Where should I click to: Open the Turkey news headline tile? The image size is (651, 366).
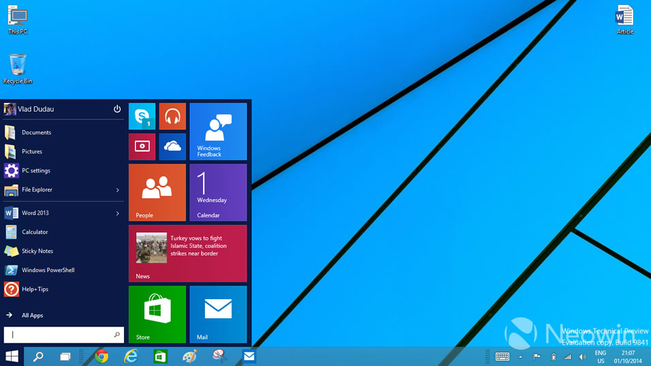pos(187,254)
